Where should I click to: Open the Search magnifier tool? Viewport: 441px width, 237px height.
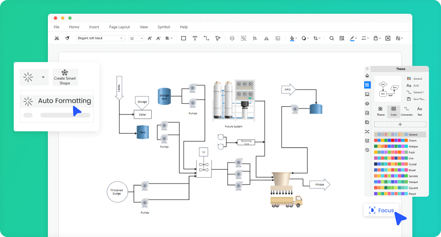(331, 38)
